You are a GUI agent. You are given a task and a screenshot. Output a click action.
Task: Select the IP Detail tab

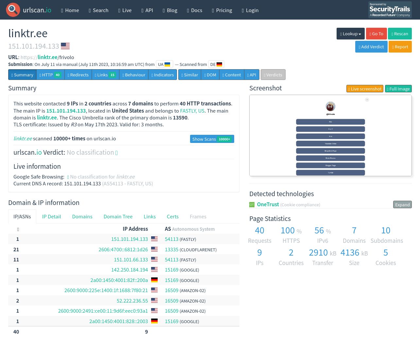51,217
